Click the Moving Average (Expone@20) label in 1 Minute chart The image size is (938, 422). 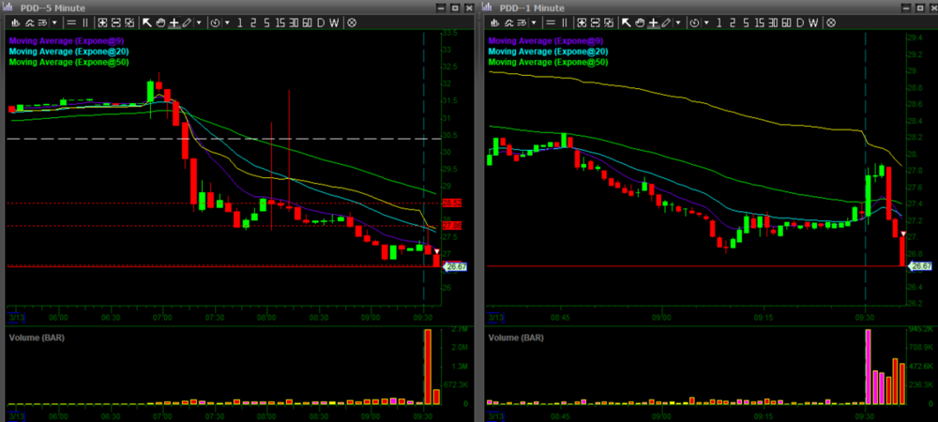point(548,52)
